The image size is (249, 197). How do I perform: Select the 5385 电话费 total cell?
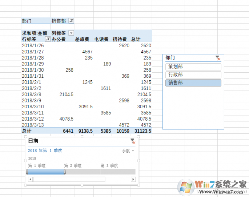pyautogui.click(x=106, y=131)
